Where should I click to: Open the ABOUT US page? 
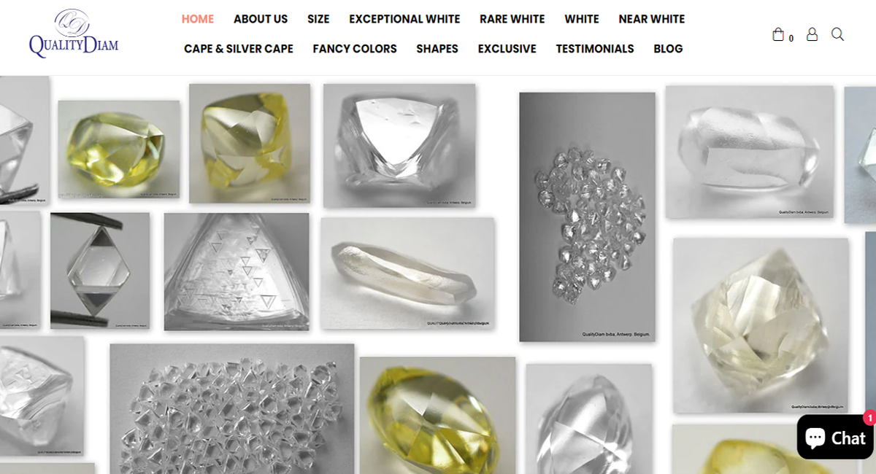261,19
